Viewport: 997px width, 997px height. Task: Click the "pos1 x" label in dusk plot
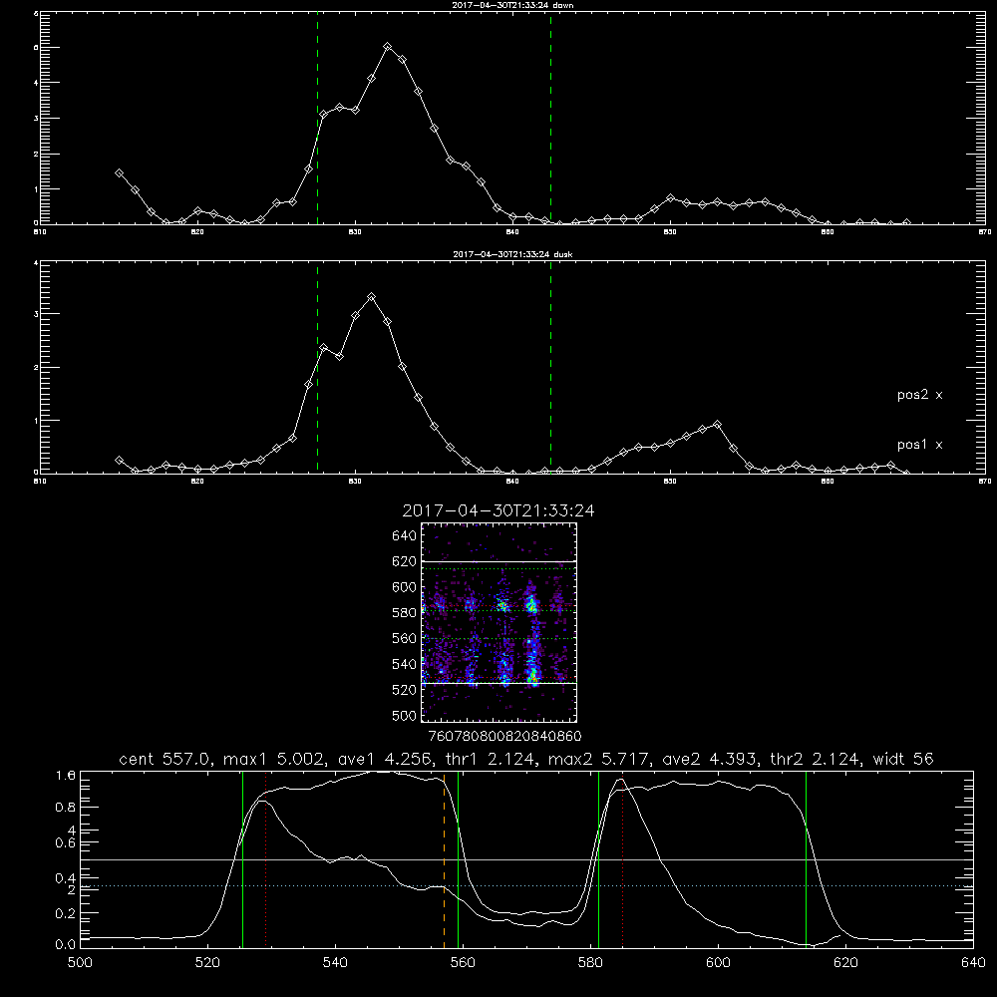pos(919,445)
